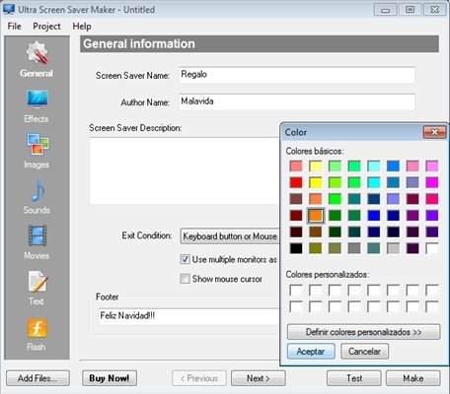Image resolution: width=450 pixels, height=394 pixels.
Task: Switch to the Movies section
Action: [x=37, y=242]
